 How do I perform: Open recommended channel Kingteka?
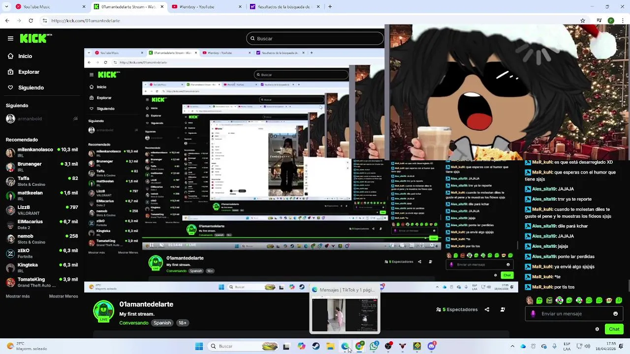pos(41,267)
